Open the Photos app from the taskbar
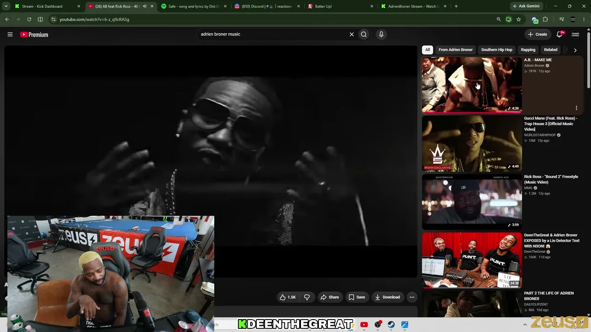591x332 pixels. (x=404, y=325)
